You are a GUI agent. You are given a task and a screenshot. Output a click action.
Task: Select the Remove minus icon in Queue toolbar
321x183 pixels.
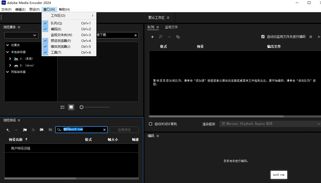169,37
